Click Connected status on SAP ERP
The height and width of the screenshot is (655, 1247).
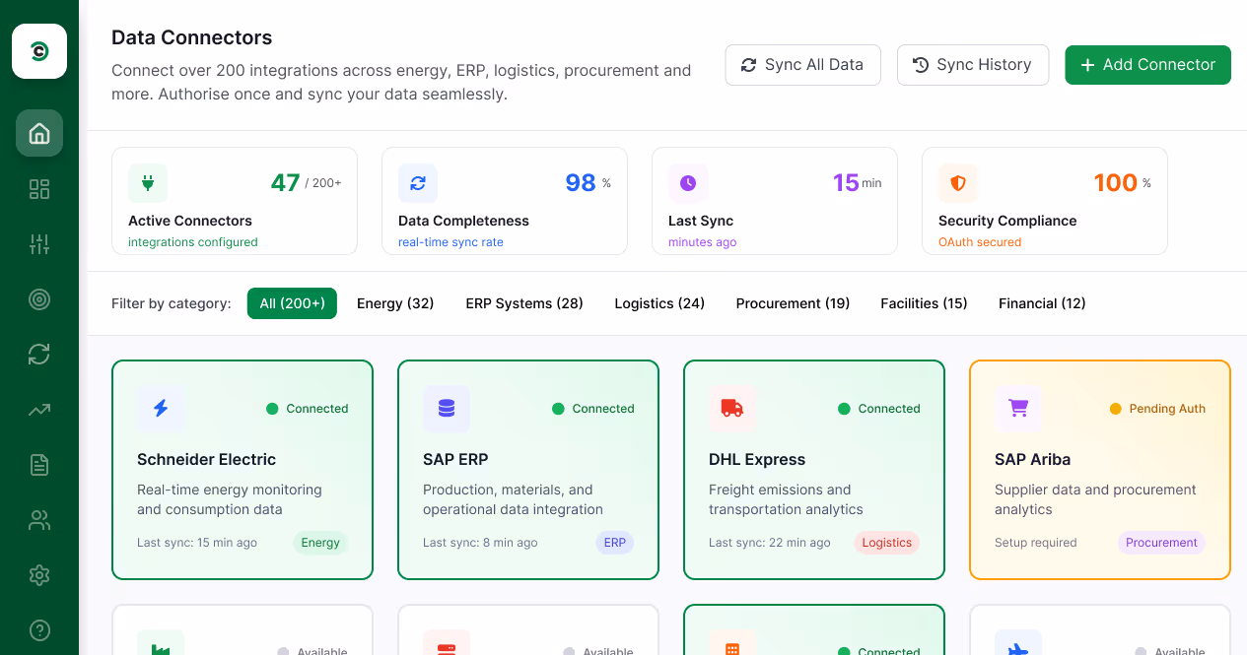pos(593,409)
